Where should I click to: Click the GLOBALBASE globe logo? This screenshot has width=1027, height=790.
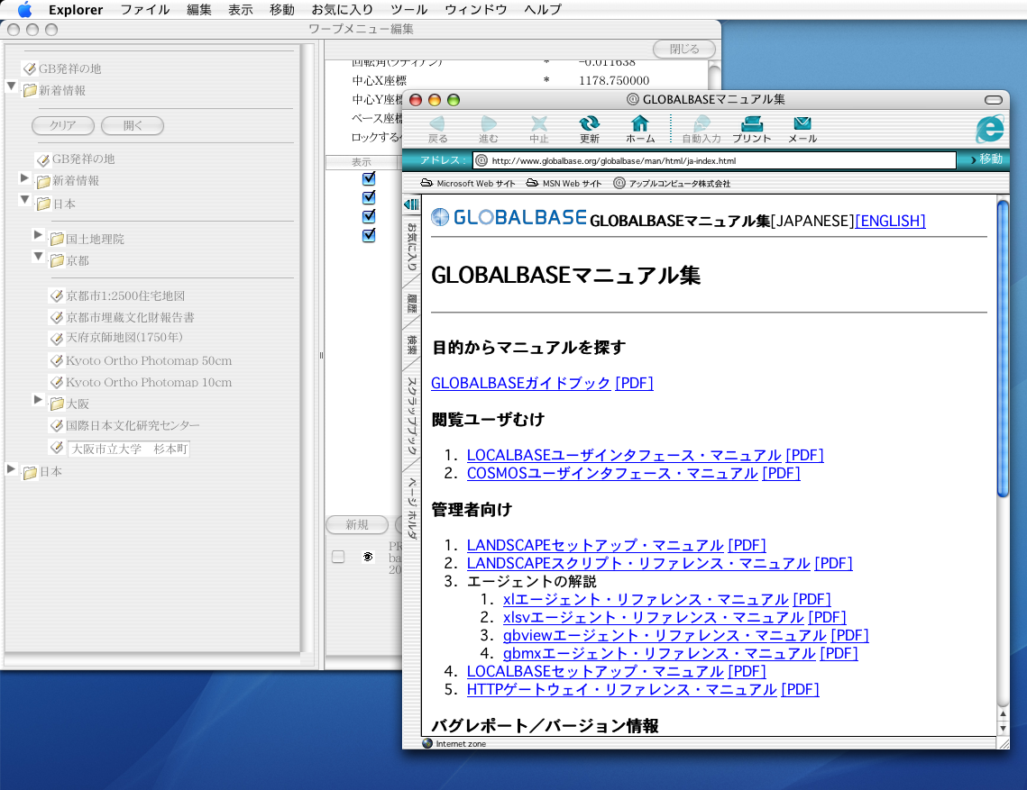tap(440, 217)
